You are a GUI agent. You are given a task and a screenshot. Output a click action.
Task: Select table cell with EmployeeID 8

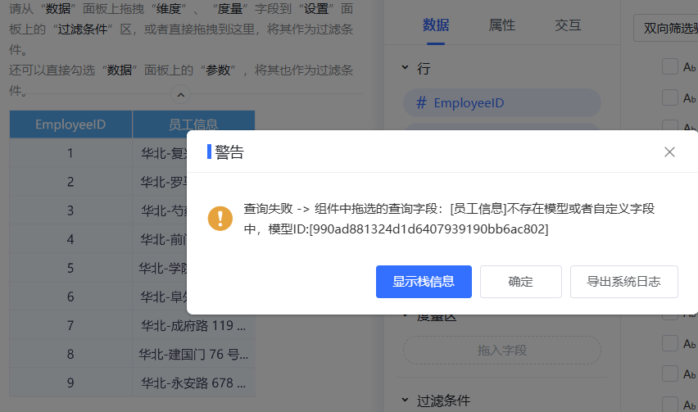70,354
